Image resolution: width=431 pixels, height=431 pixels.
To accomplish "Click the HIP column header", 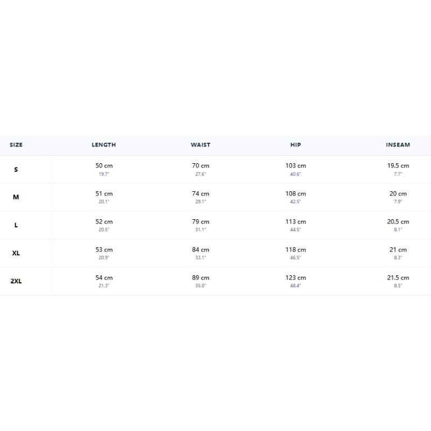I will click(295, 145).
